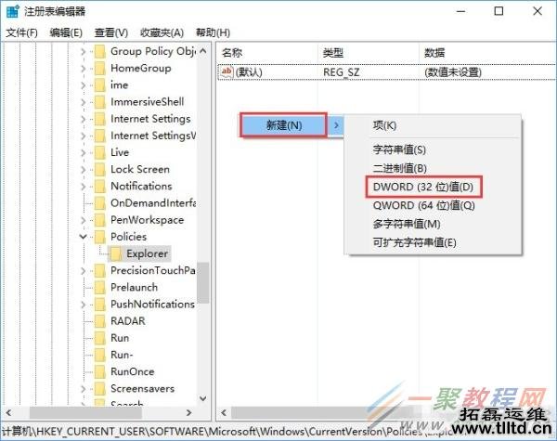Viewport: 557px width, 441px height.
Task: Click the PenWorkspace folder icon
Action: coord(100,220)
